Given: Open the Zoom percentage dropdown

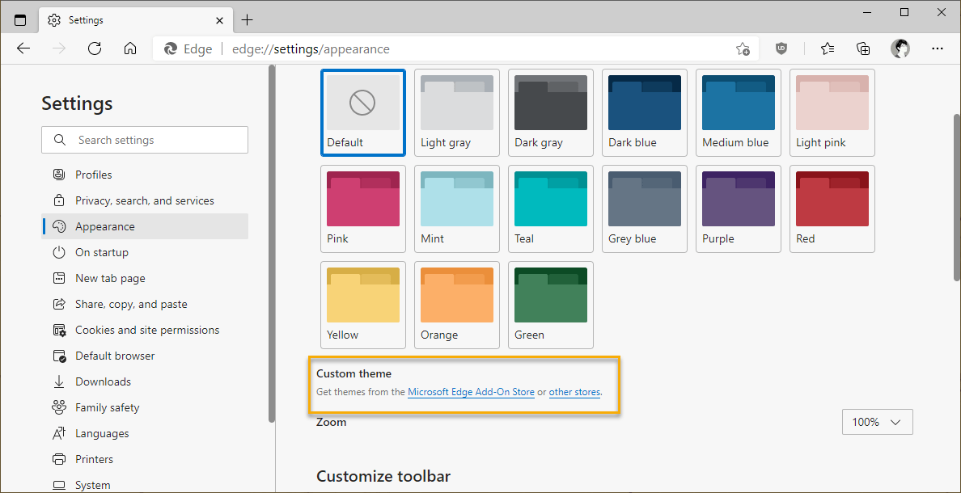Looking at the screenshot, I should (877, 421).
